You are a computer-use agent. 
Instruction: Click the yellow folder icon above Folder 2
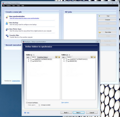94,57
